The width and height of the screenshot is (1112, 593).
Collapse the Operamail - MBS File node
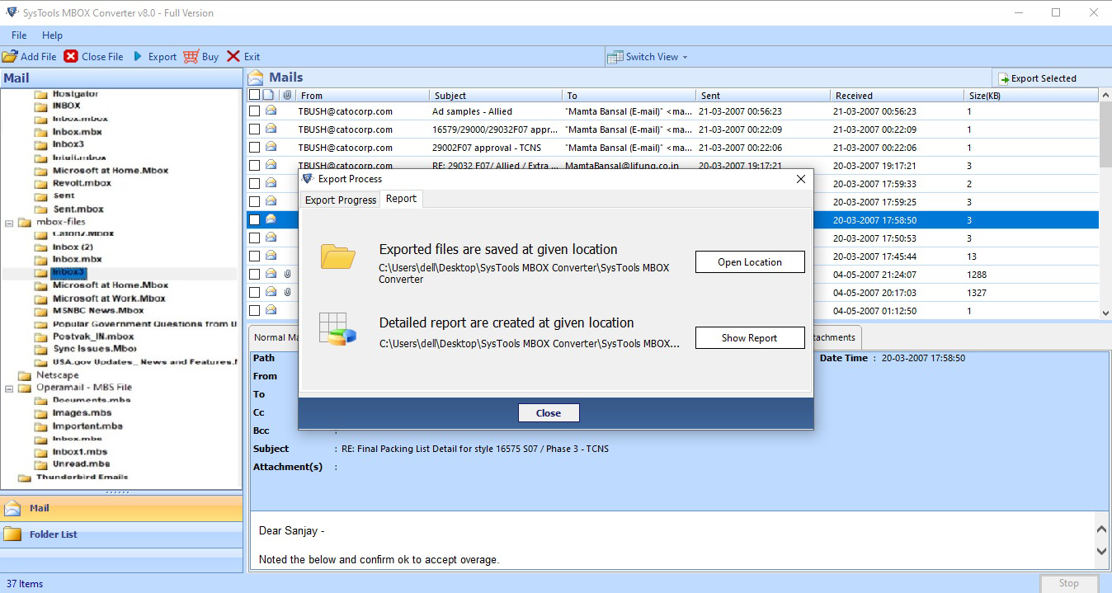click(9, 388)
